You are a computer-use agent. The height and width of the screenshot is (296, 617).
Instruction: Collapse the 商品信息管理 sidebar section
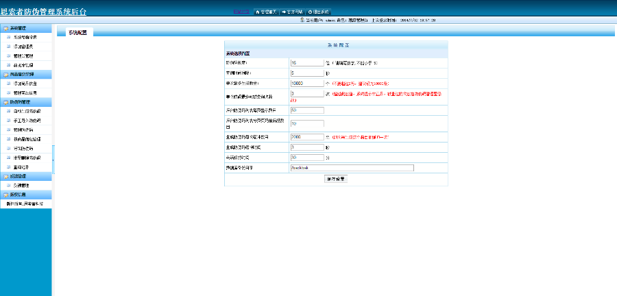coord(25,74)
